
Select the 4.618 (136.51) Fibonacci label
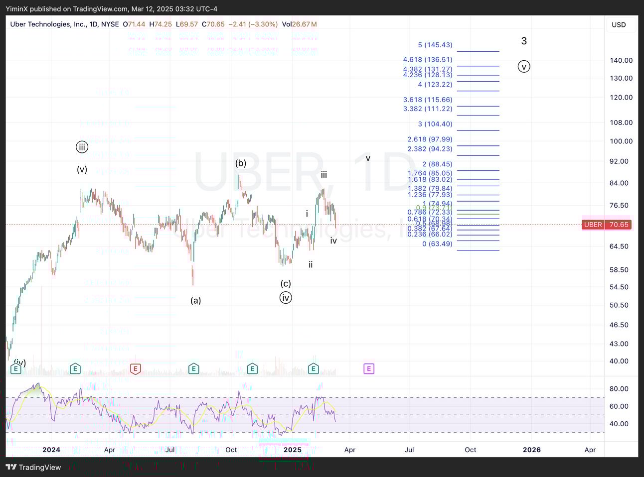pos(428,60)
